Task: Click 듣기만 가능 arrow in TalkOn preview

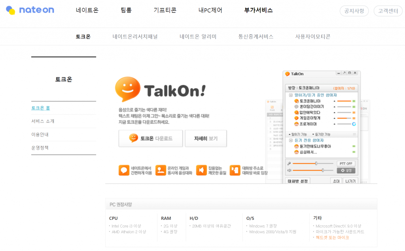Action: (313, 134)
